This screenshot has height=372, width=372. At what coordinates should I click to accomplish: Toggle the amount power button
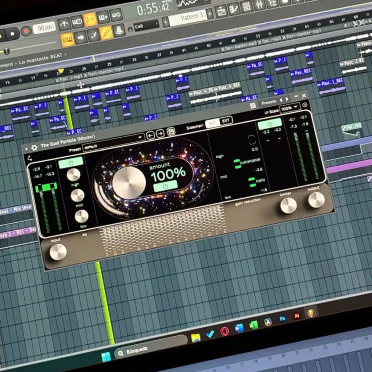165,186
